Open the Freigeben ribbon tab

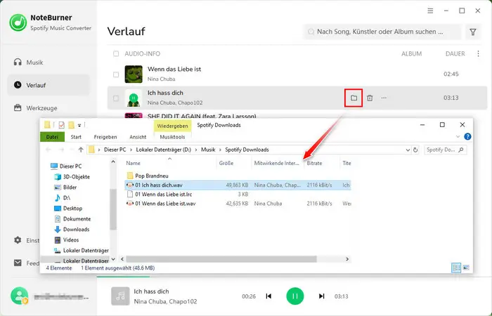pos(105,137)
